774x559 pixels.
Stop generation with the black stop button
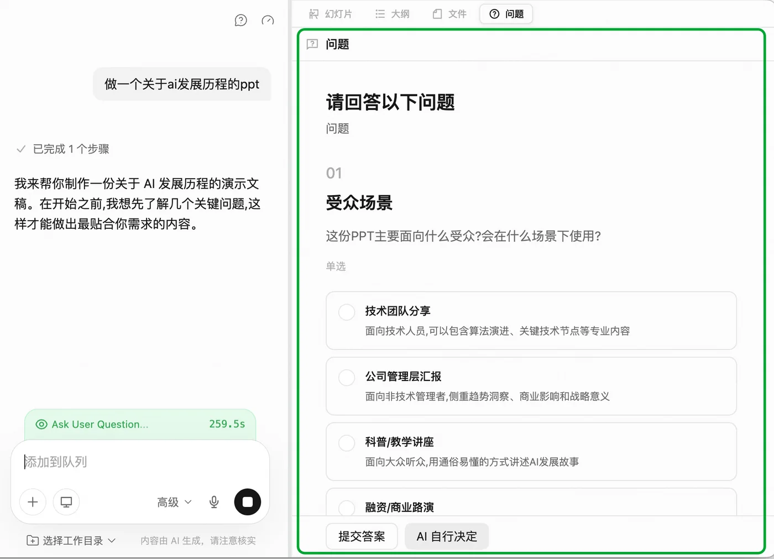[x=248, y=502]
